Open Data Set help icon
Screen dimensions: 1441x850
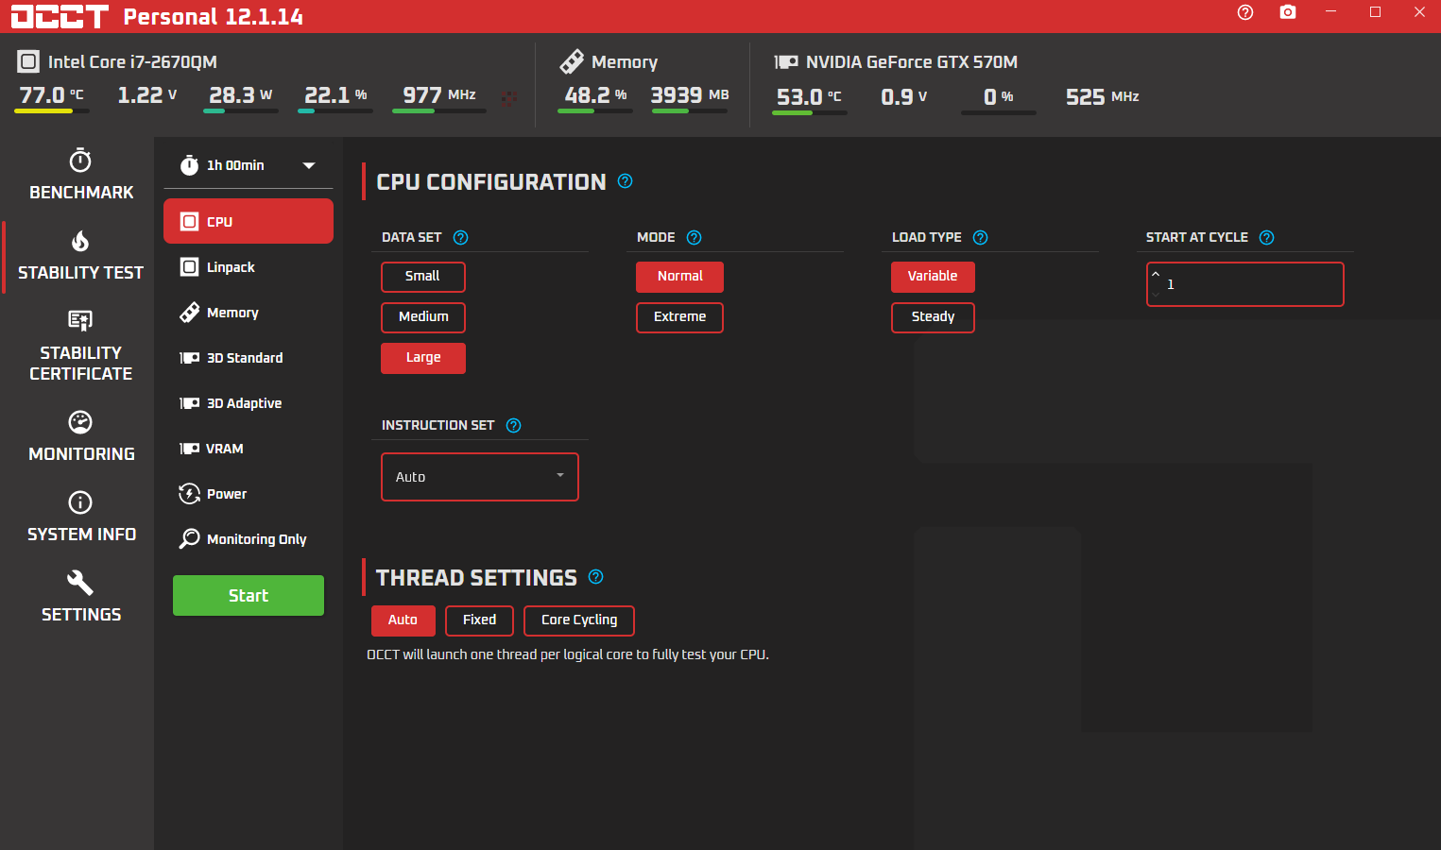coord(460,237)
